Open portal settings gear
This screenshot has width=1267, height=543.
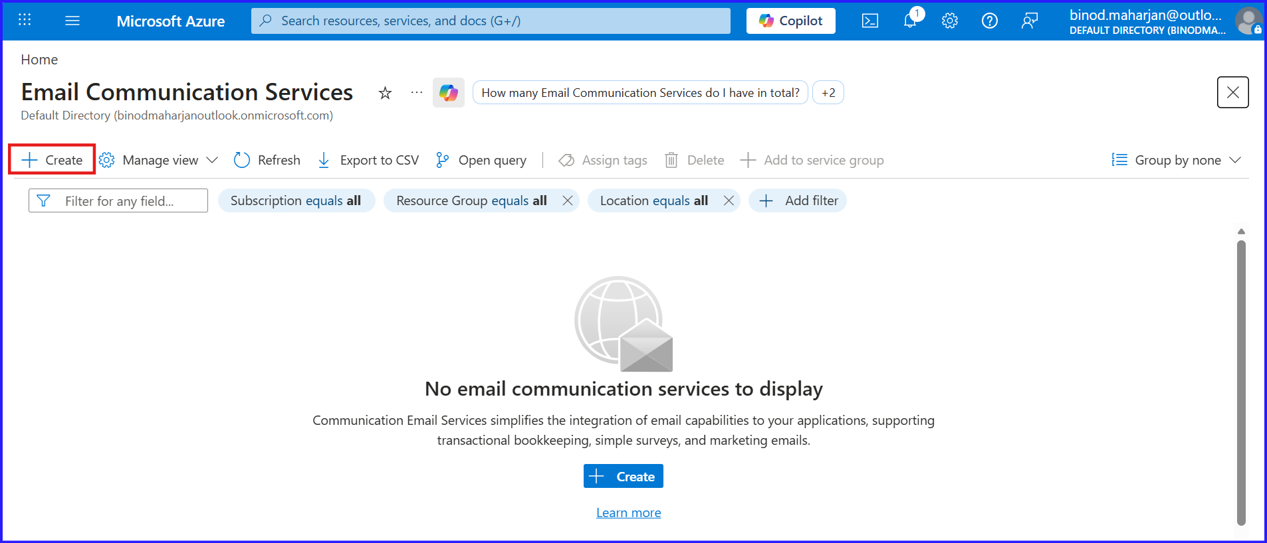click(950, 21)
